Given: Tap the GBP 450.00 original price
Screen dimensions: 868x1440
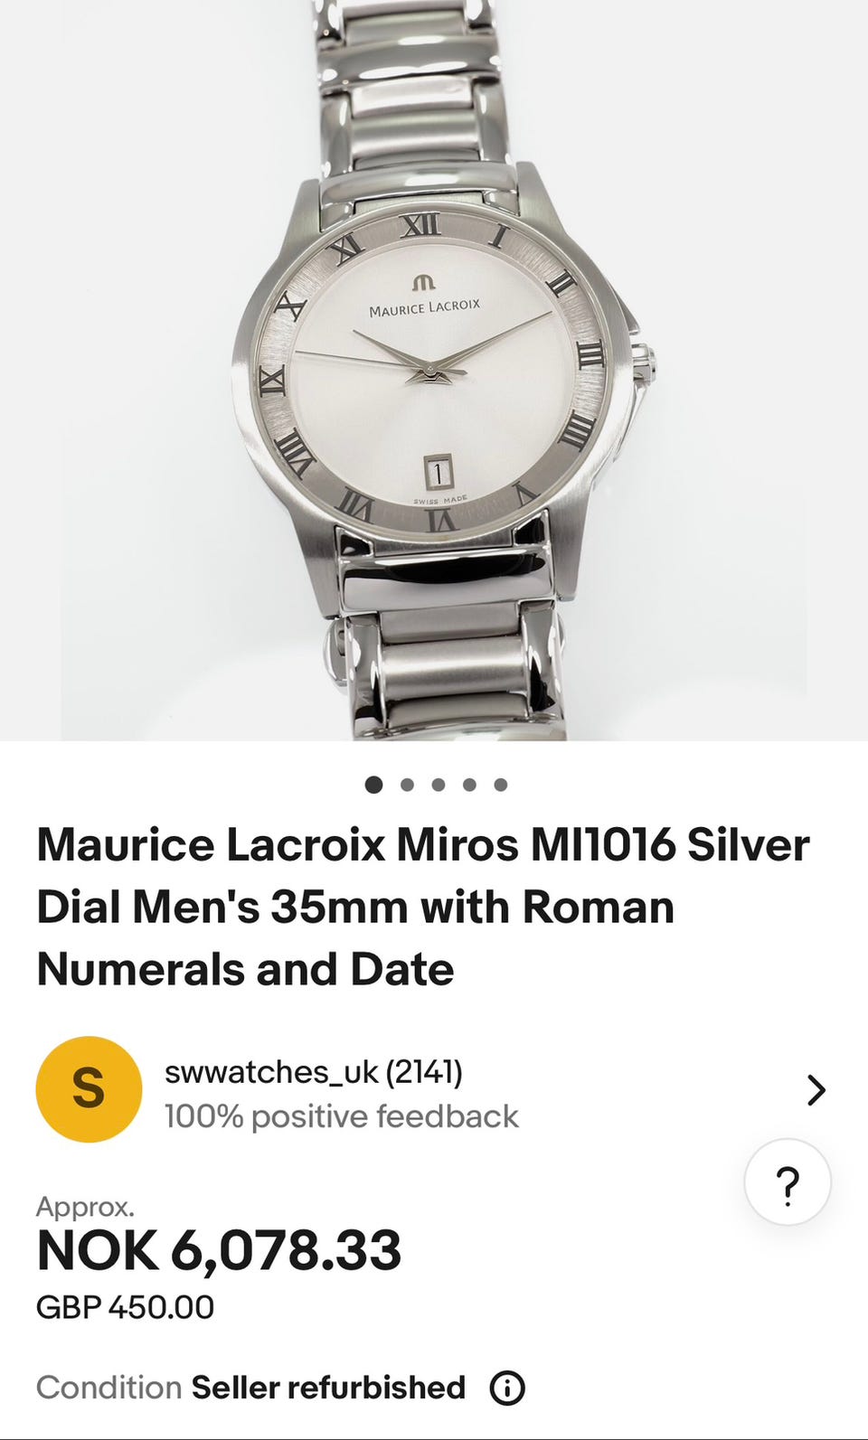Looking at the screenshot, I should (x=125, y=1307).
